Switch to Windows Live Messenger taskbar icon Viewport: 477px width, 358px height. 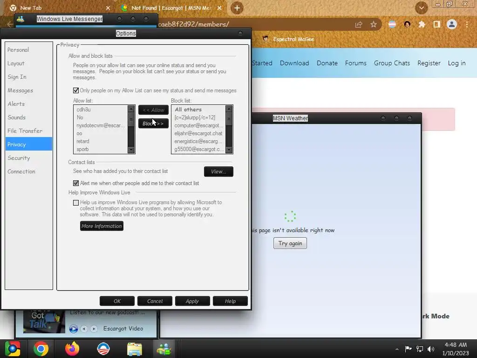point(164,349)
